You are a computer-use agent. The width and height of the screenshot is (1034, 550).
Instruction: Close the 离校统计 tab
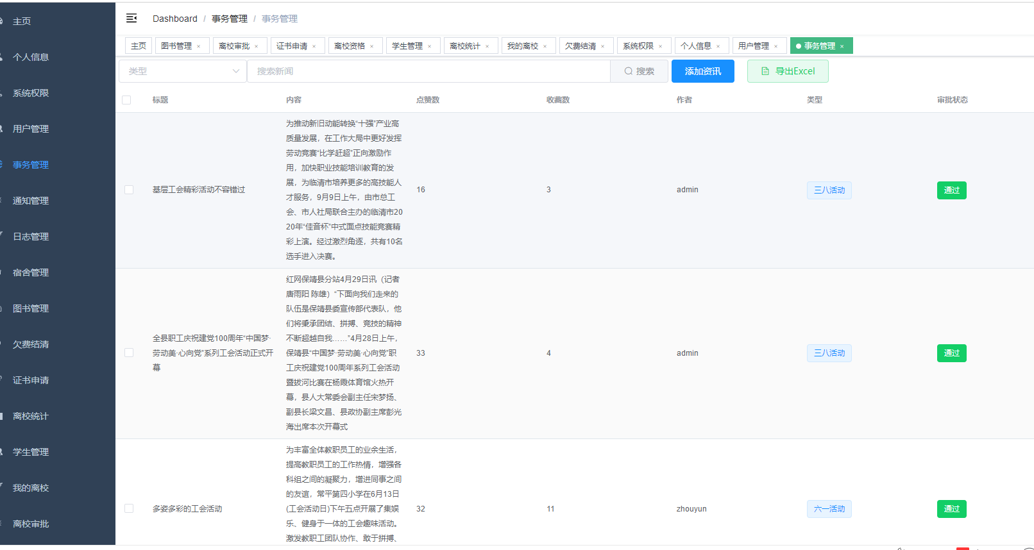[487, 46]
